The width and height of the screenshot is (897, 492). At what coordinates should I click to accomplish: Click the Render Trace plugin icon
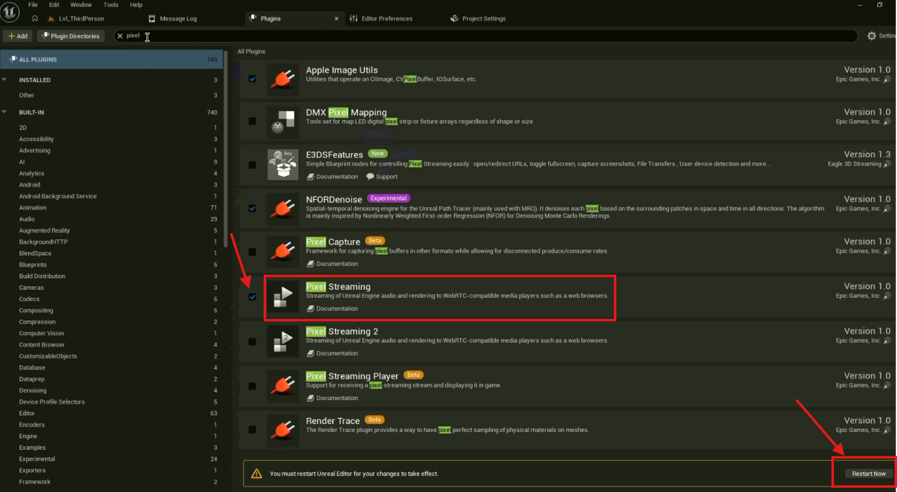(283, 430)
